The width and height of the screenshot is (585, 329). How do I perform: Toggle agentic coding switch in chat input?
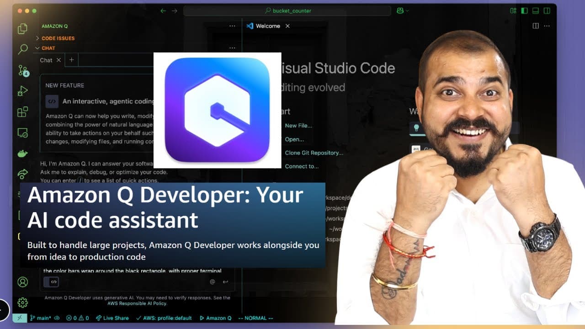51,282
